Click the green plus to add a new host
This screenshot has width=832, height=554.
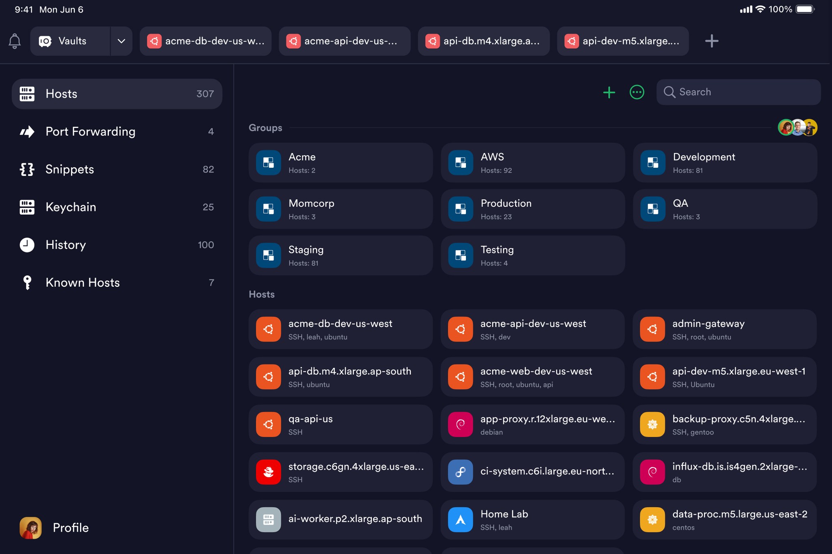pos(609,92)
